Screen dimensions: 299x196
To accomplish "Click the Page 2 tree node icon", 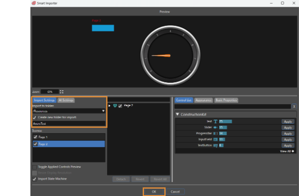I will 115,106.
